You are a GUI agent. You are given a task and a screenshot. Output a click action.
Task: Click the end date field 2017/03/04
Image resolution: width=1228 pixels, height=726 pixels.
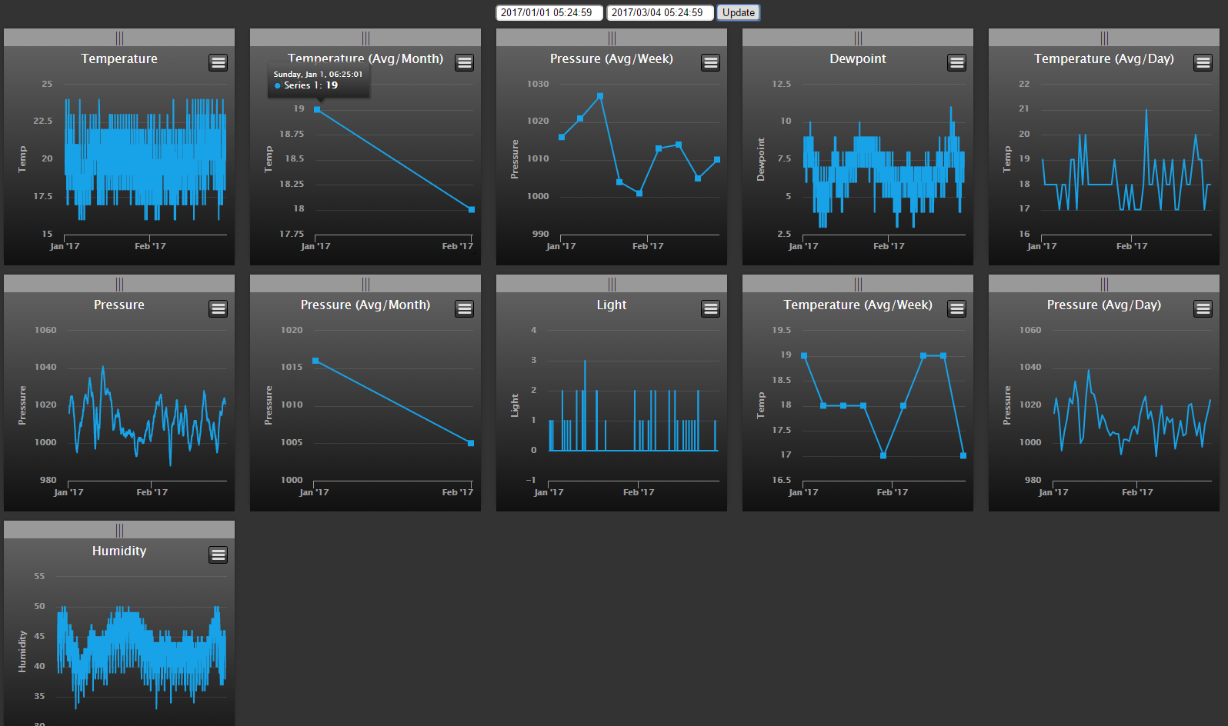659,12
